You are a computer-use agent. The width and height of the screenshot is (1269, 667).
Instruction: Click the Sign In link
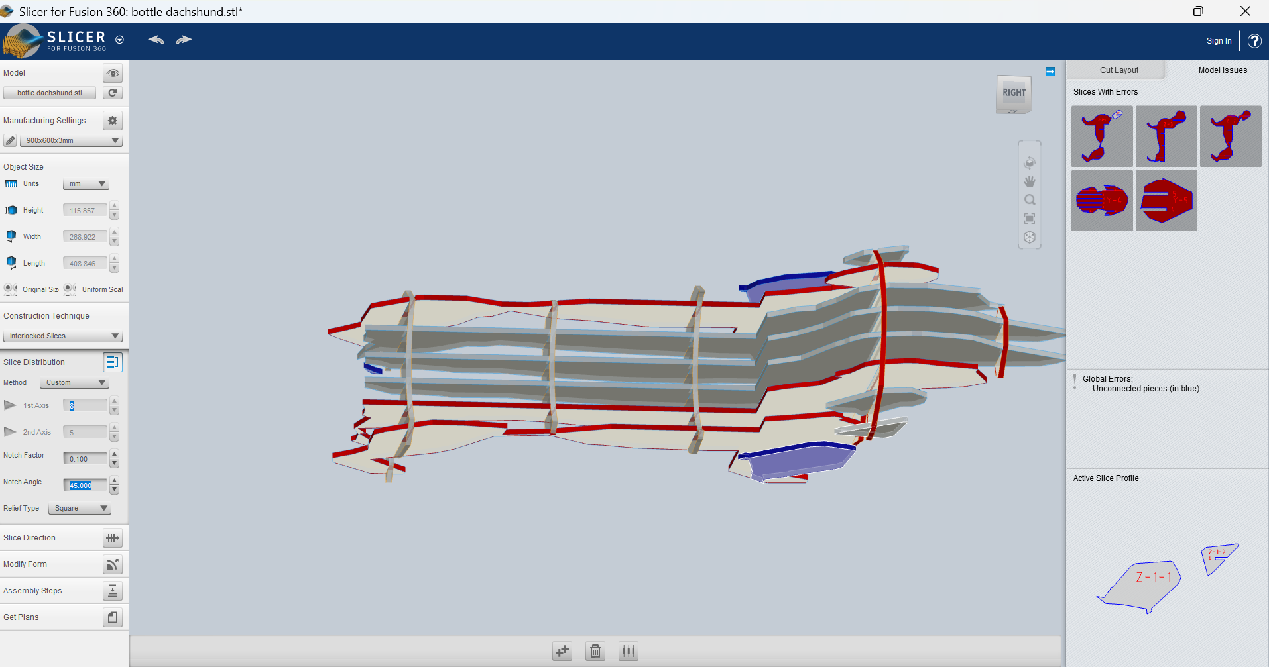tap(1219, 41)
